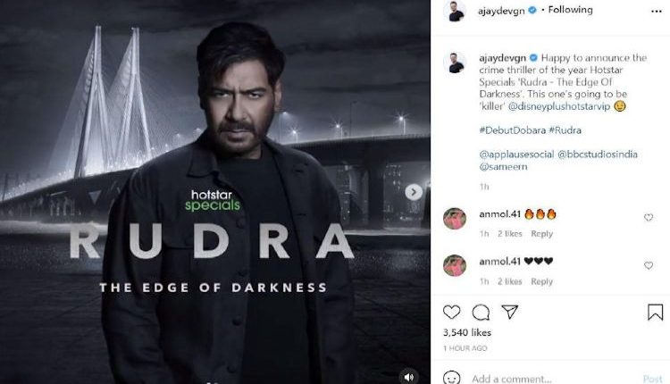Reply to first anmol.41 fire comment
Viewport: 670px width, 384px height.
pos(542,234)
